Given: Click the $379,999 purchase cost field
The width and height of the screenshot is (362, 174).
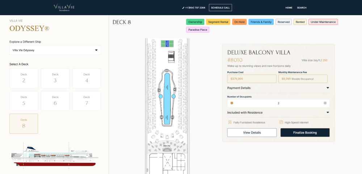Looking at the screenshot, I should [252, 79].
